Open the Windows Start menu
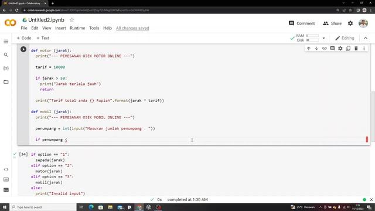Screen dimensions: 375x211 point(4,207)
